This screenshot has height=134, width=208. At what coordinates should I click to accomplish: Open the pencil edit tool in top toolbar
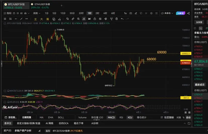tap(136, 13)
